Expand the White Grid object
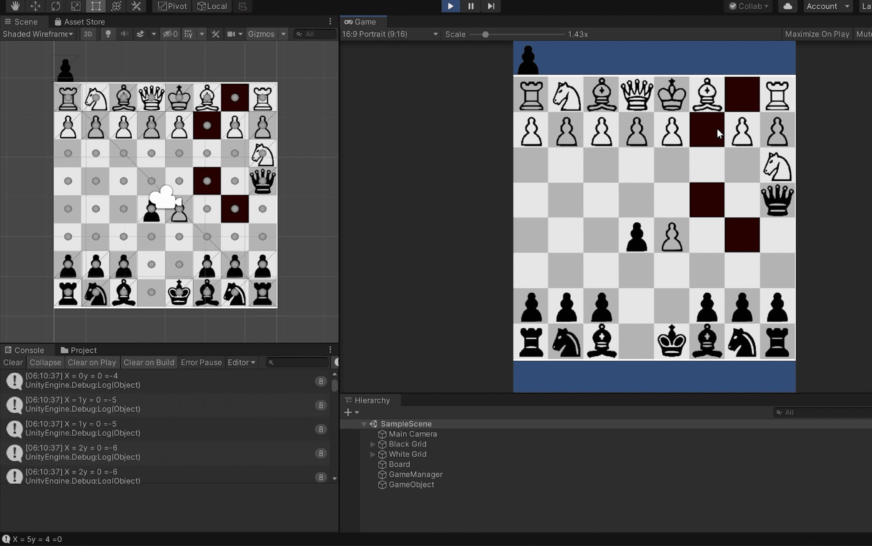The height and width of the screenshot is (546, 872). click(x=373, y=454)
